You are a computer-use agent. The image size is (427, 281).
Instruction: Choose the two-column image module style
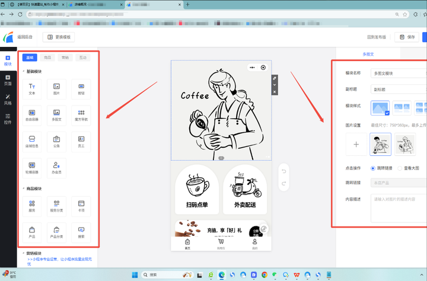402,108
